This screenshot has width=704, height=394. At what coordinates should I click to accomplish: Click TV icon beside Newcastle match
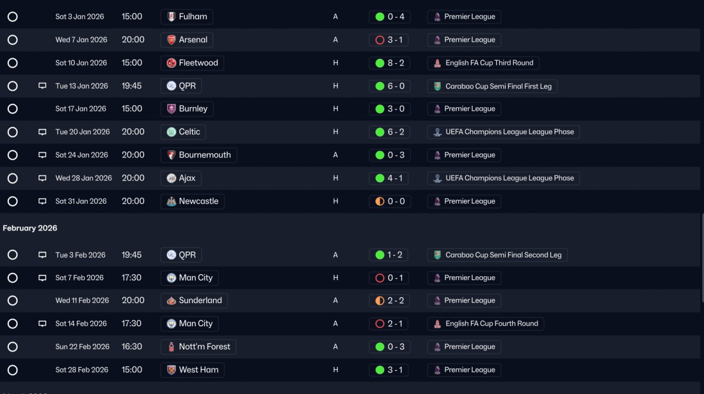tap(42, 201)
